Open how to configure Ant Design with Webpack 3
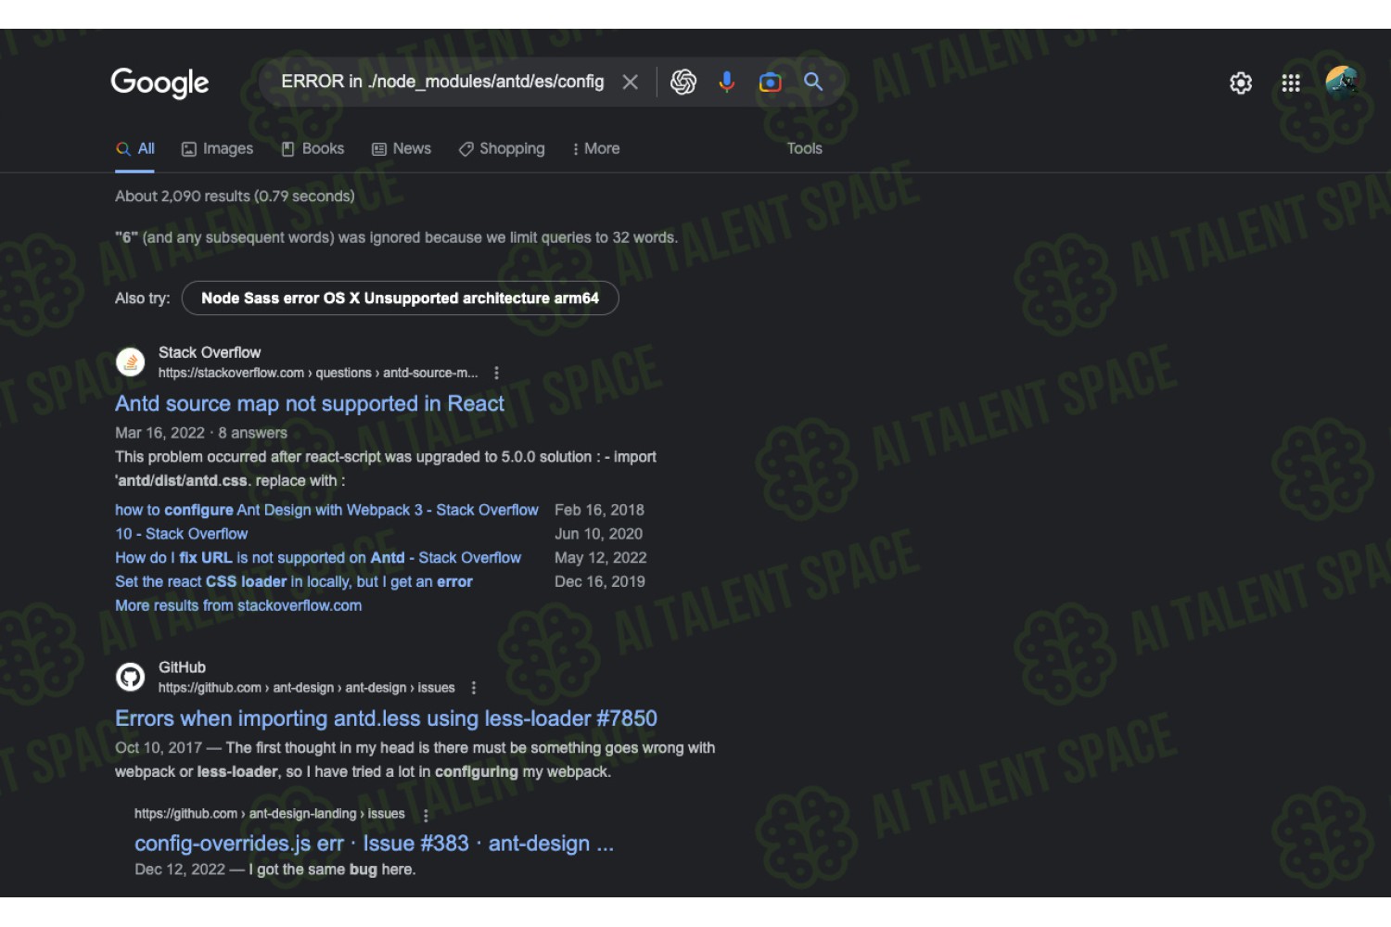 326,510
